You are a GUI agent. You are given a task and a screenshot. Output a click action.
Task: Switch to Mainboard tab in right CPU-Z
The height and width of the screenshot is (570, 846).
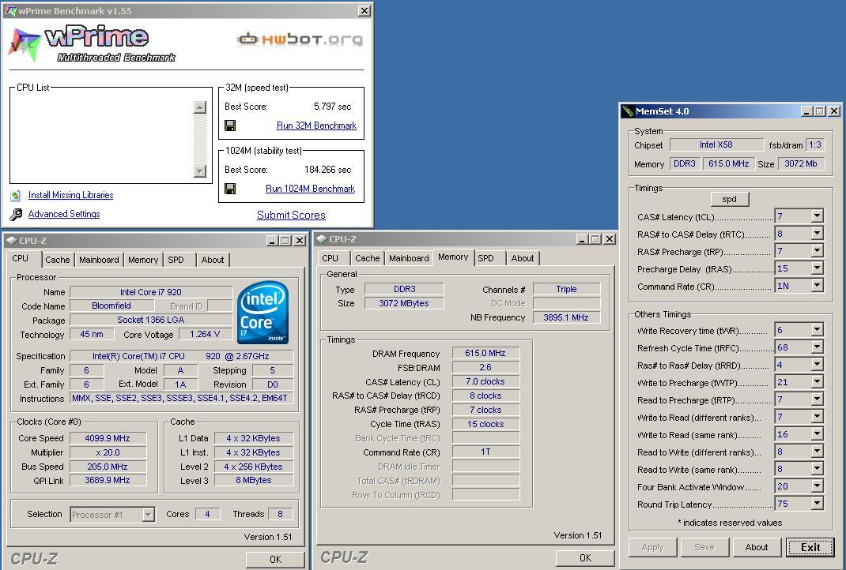coord(409,258)
